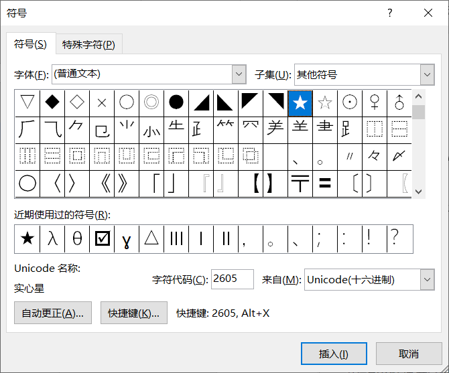
Task: Select the ideographic comma 、 in grid
Action: pyautogui.click(x=300, y=157)
